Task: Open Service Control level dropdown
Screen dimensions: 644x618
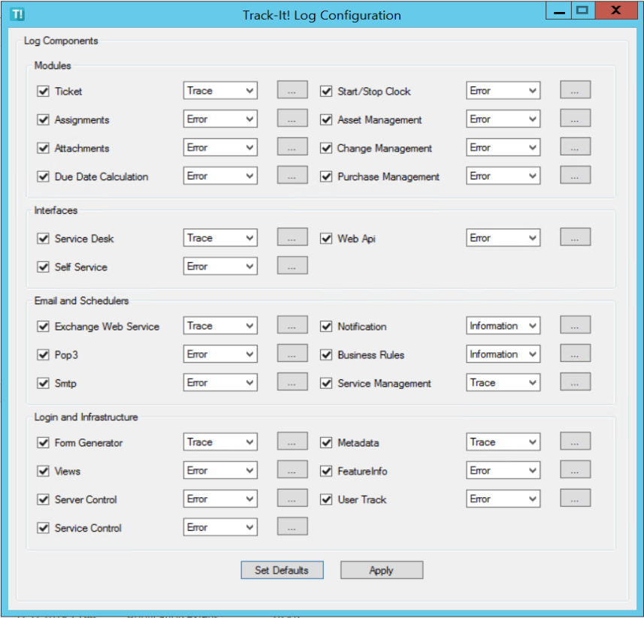Action: point(220,527)
